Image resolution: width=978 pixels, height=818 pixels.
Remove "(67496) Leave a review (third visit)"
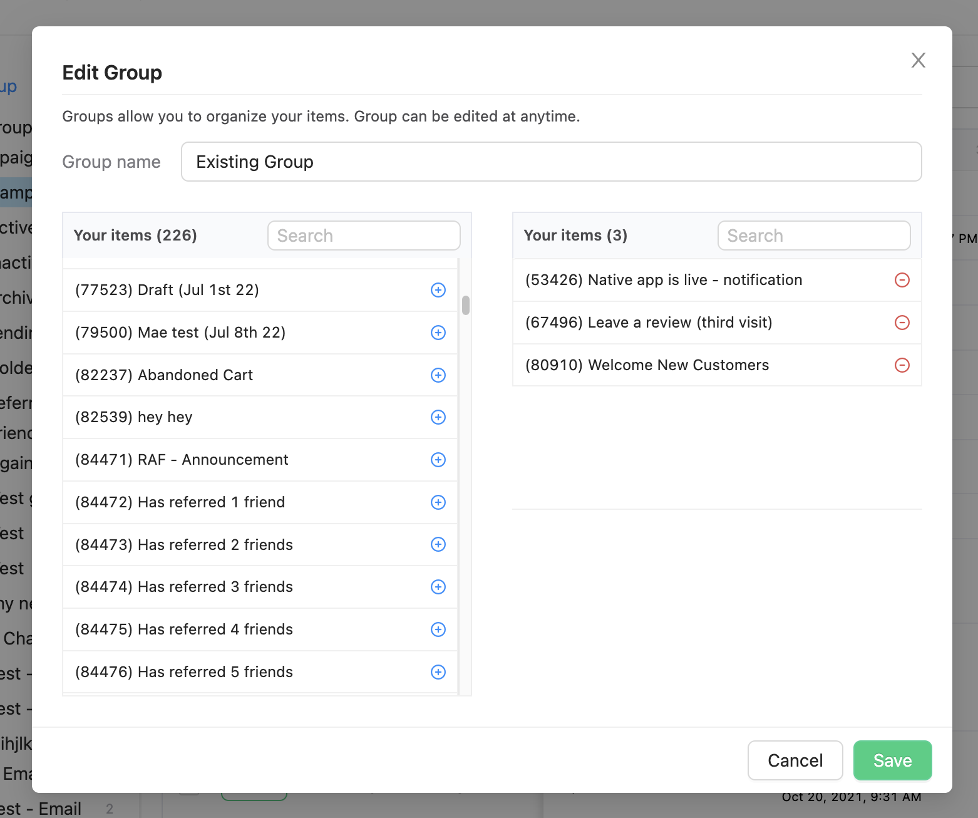point(902,323)
